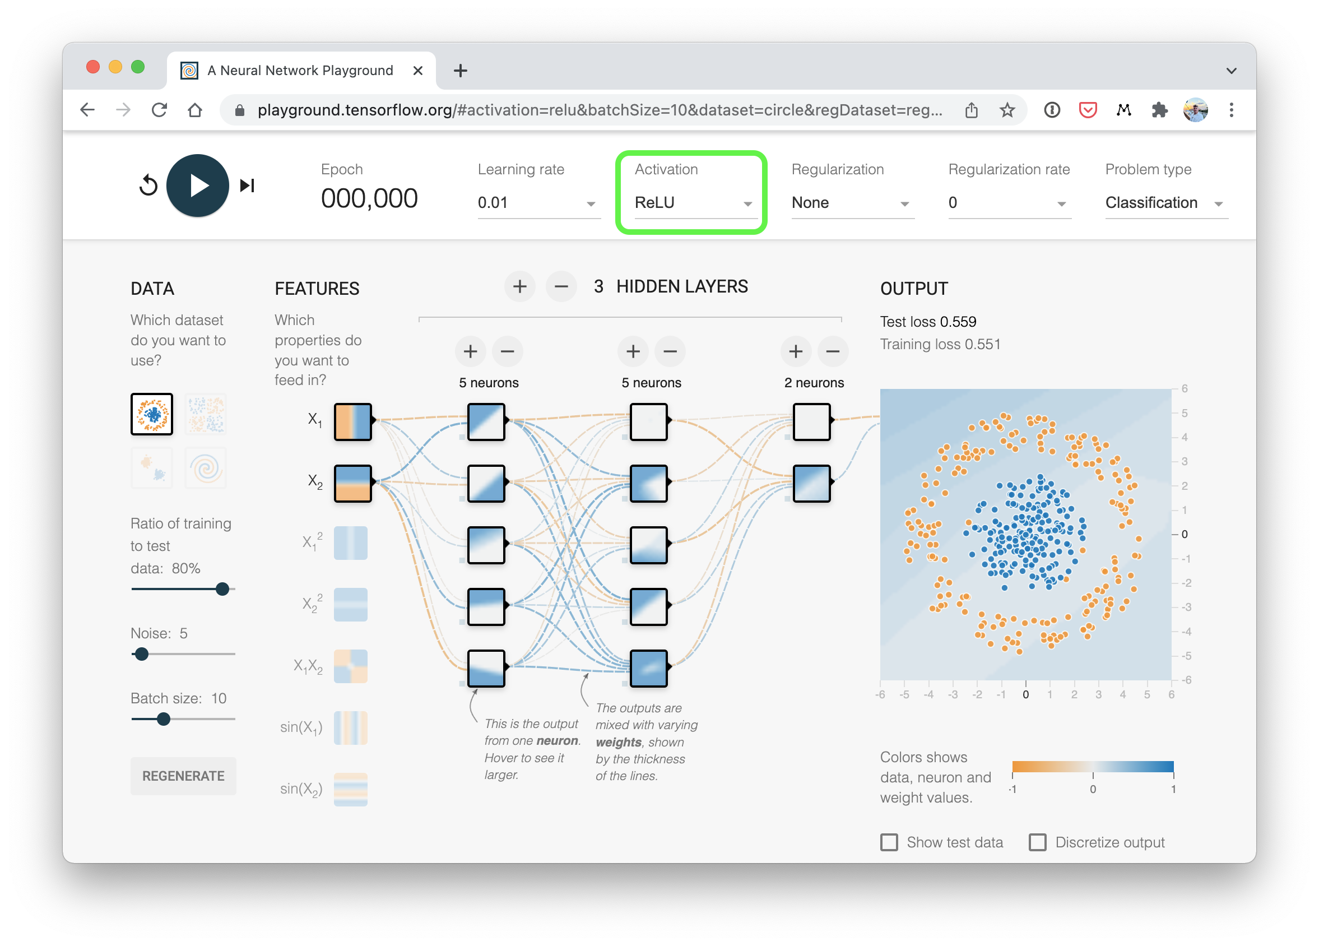Screen dimensions: 1319x946
Task: Click the REGENERATE button
Action: click(183, 776)
